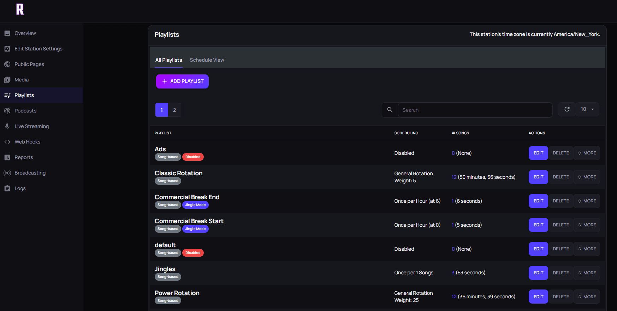The image size is (617, 311).
Task: Go to page 2 of playlists
Action: [x=174, y=110]
